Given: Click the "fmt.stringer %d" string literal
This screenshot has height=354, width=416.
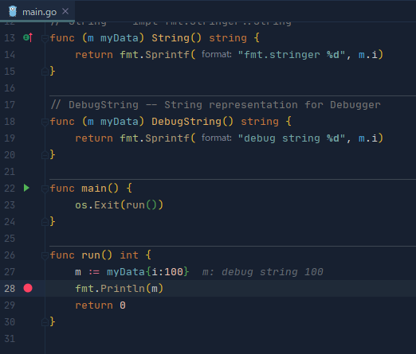Looking at the screenshot, I should 292,55.
